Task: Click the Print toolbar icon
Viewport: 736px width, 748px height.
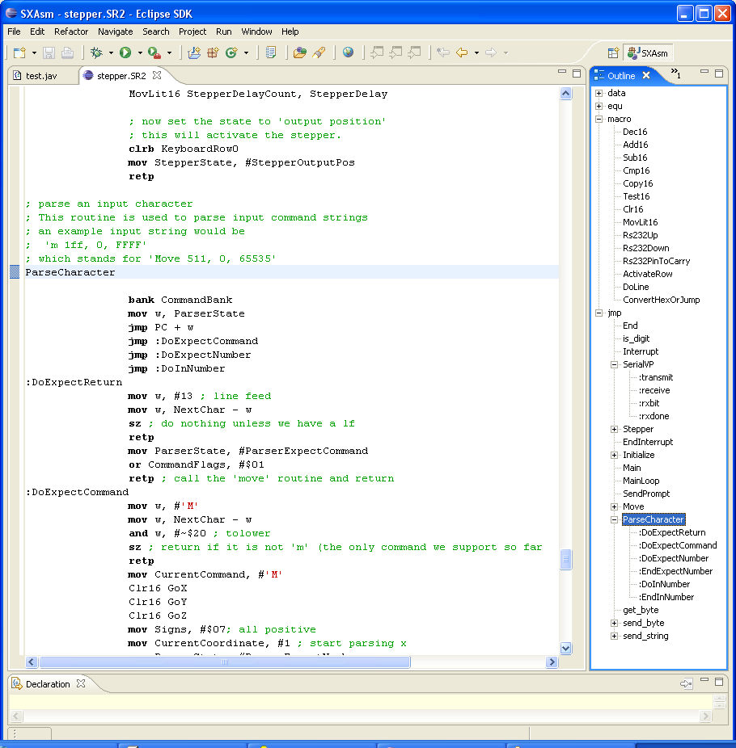Action: pos(67,53)
